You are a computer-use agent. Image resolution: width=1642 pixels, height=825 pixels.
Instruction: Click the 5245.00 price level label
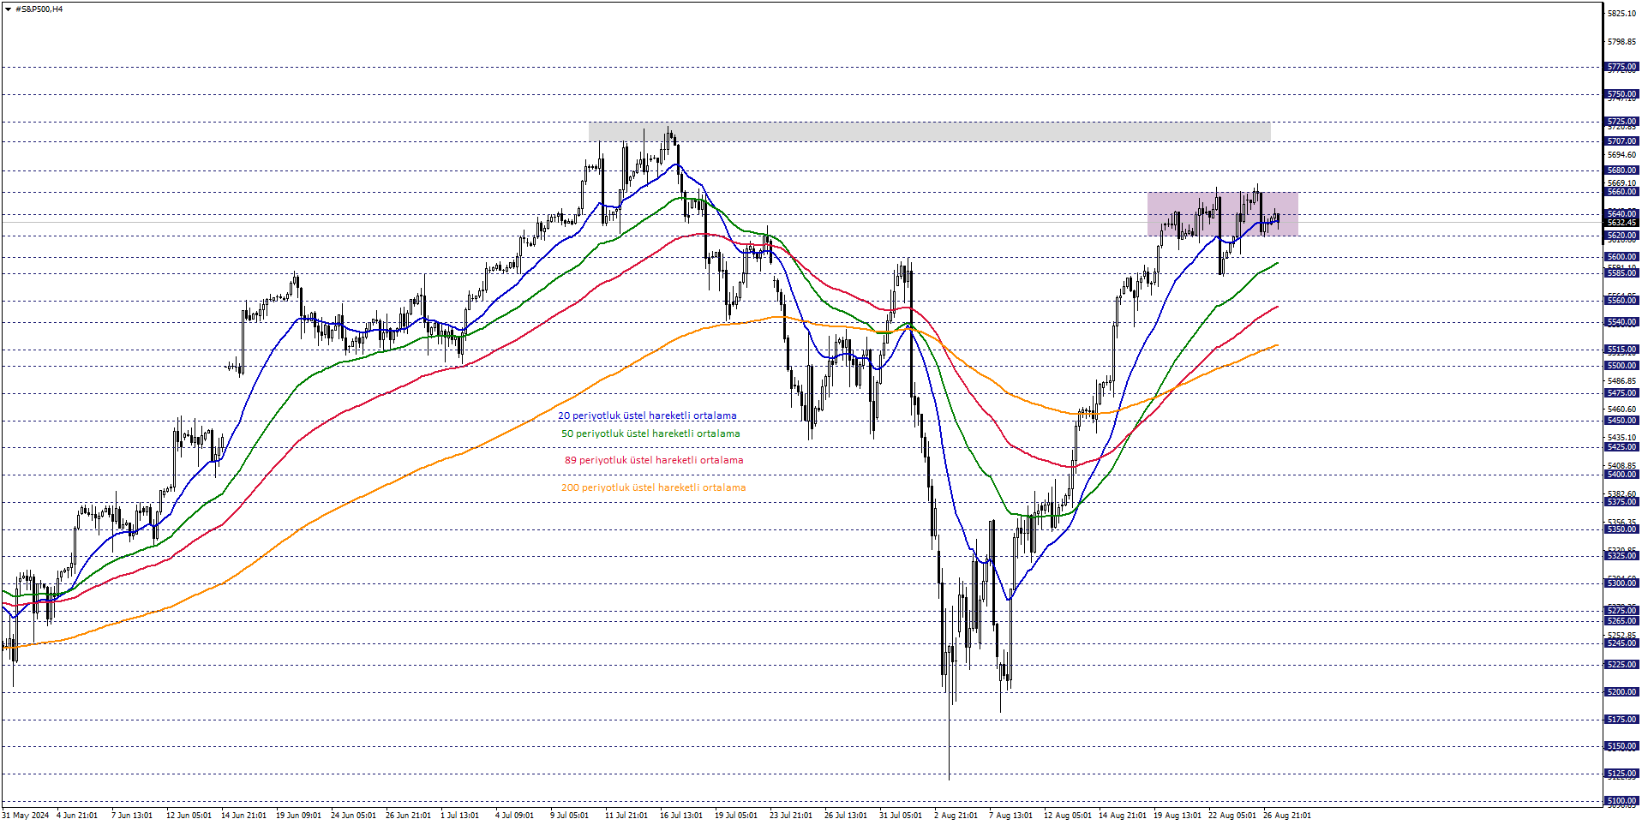[1621, 643]
